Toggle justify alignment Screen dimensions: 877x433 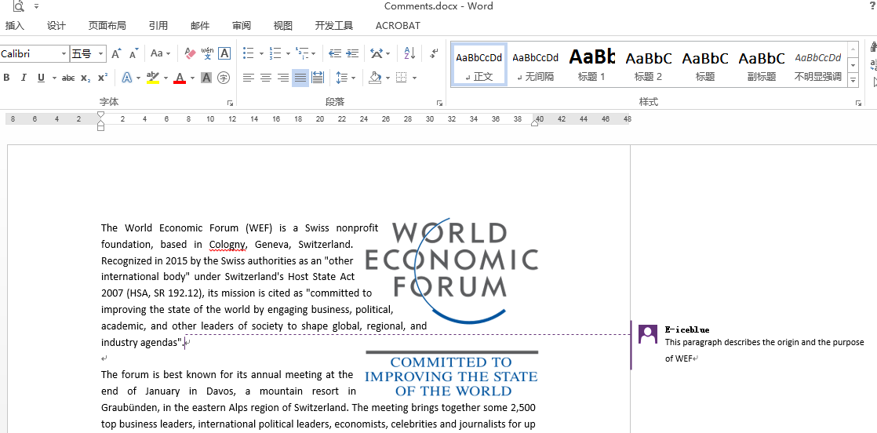(x=300, y=78)
